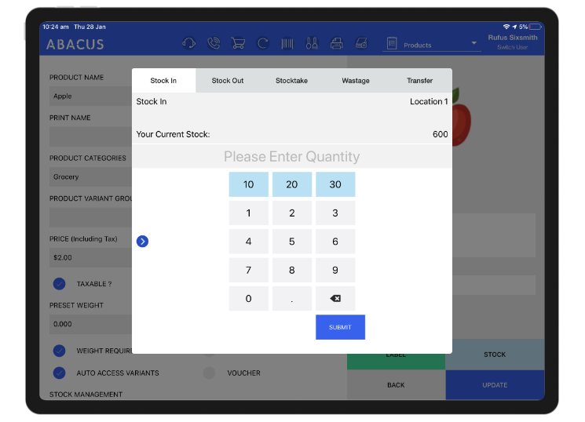Open the shopping cart icon
This screenshot has height=422, width=585.
pyautogui.click(x=237, y=44)
